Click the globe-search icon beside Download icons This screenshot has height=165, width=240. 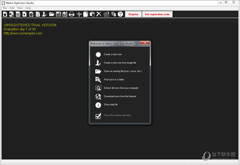98,96
